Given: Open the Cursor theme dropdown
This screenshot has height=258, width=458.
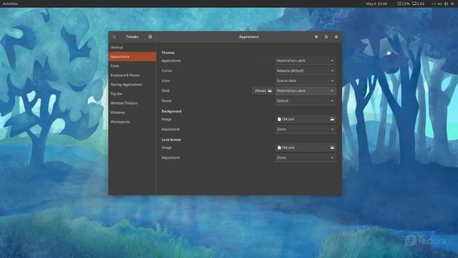Looking at the screenshot, I should (x=306, y=70).
